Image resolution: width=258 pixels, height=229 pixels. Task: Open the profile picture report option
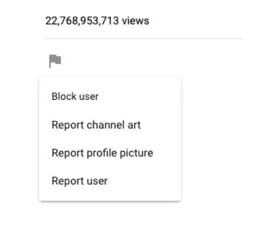(x=110, y=153)
